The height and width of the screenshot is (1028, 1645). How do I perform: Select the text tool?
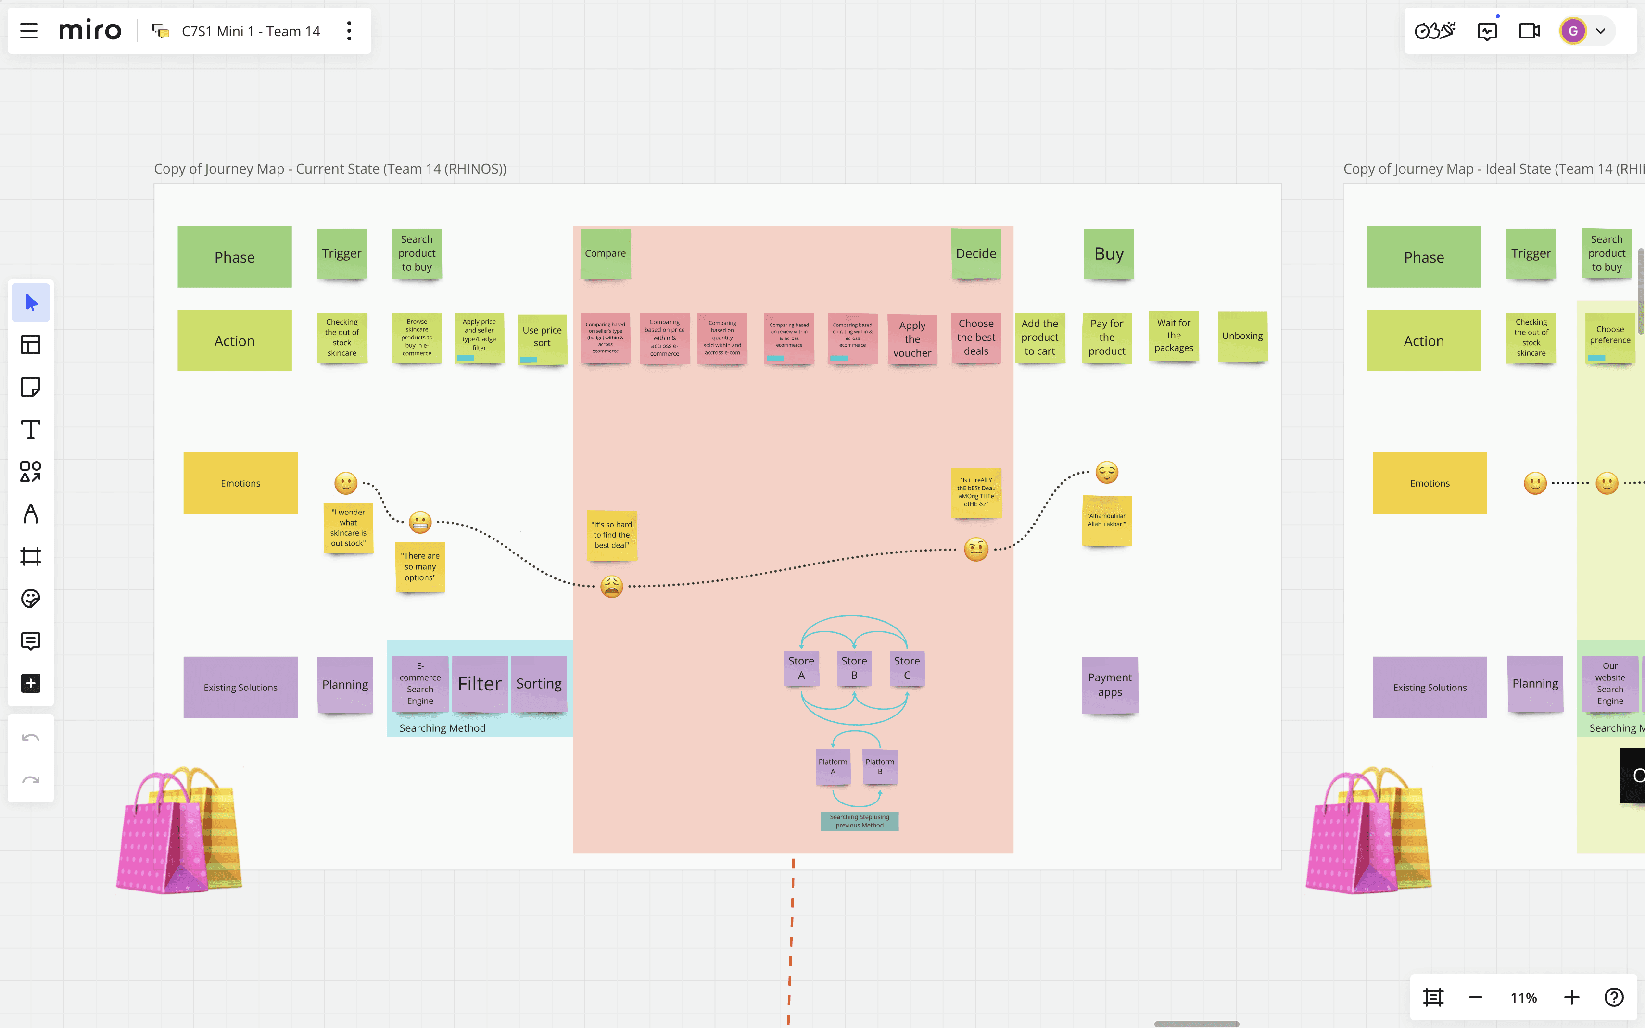(31, 430)
